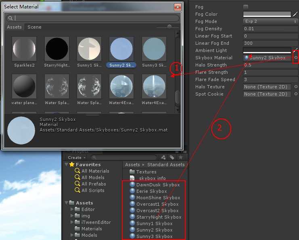Image resolution: width=299 pixels, height=240 pixels.
Task: Select the Sparkles2 material thumbnail
Action: (24, 49)
